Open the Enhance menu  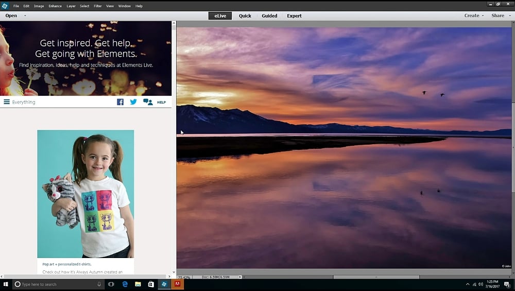55,6
